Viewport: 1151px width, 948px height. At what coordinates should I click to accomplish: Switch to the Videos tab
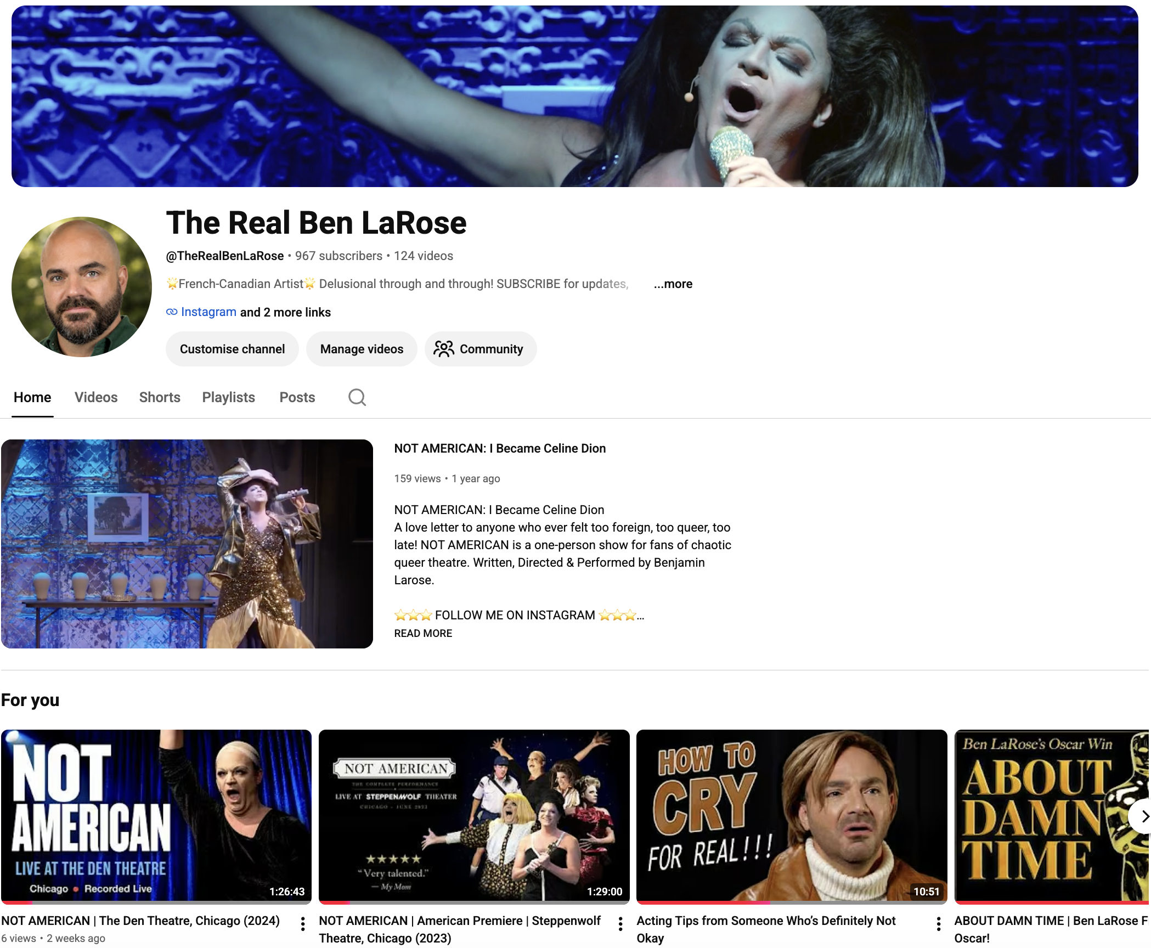coord(96,397)
